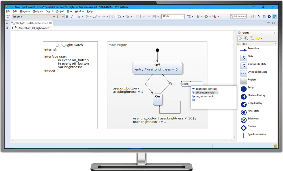The width and height of the screenshot is (283, 171).
Task: Choose the Final State tool
Action: pos(244,113)
